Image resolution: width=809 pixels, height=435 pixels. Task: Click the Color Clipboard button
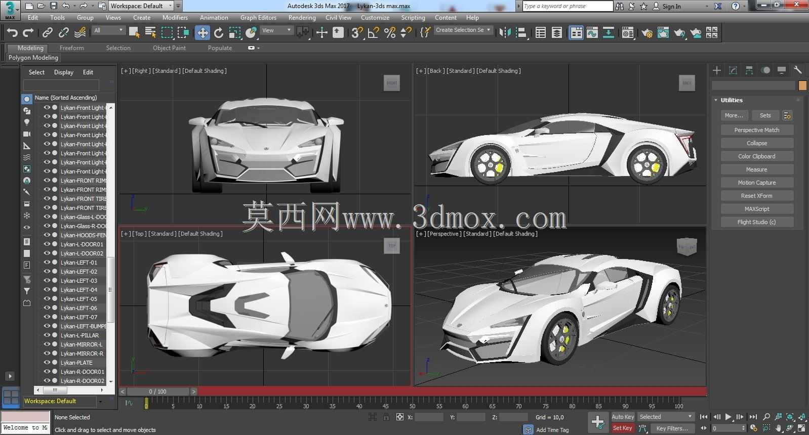pyautogui.click(x=757, y=156)
